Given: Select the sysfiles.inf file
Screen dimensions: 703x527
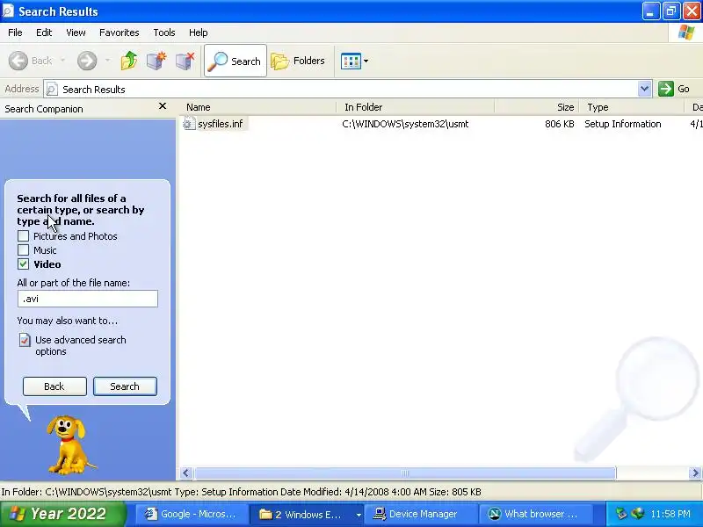Looking at the screenshot, I should (221, 124).
